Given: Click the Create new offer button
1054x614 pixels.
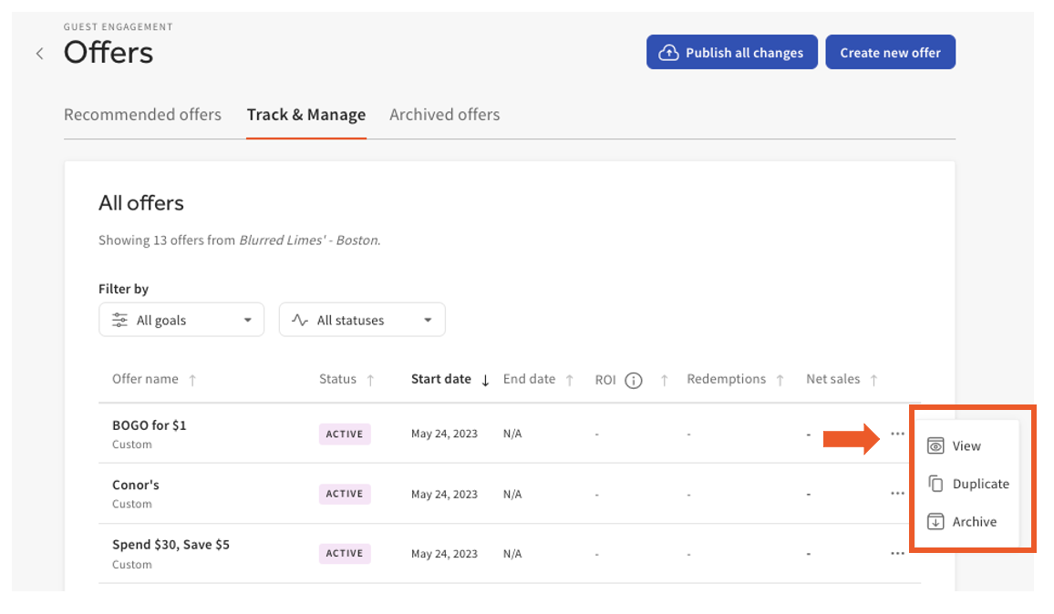Looking at the screenshot, I should tap(890, 52).
